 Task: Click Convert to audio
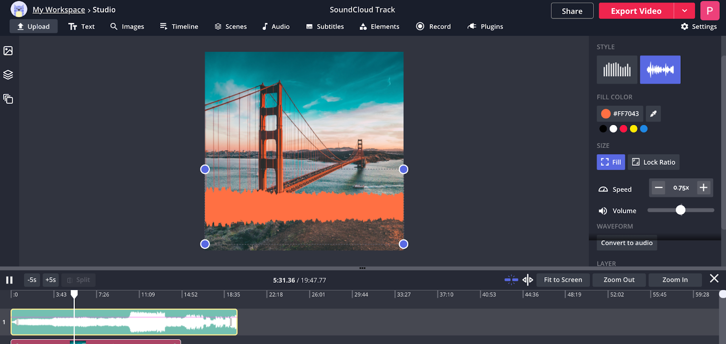pyautogui.click(x=627, y=243)
